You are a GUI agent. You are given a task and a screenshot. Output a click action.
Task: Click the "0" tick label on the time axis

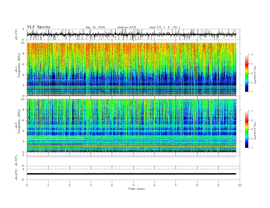pos(27,185)
